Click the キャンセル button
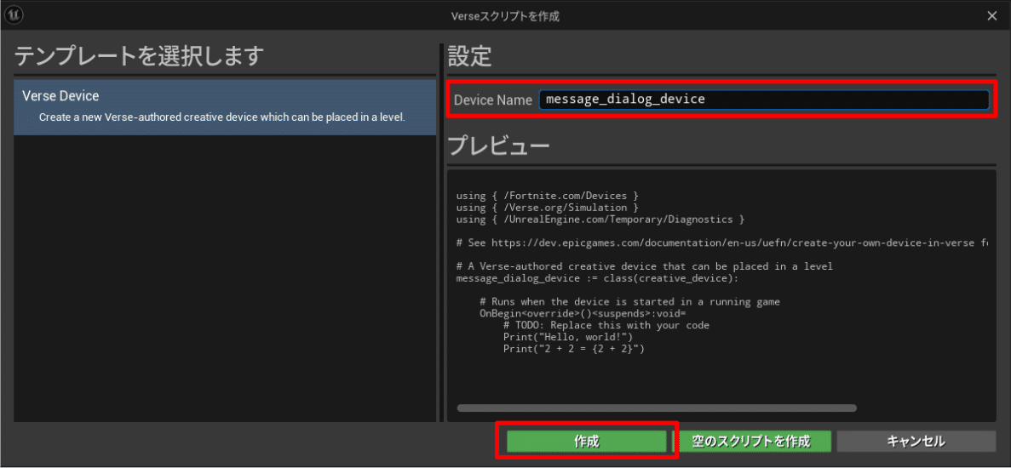Image resolution: width=1011 pixels, height=468 pixels. click(916, 441)
